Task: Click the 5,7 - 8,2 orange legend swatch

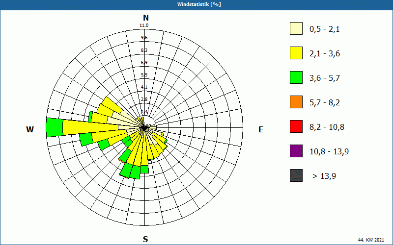Action: tap(296, 102)
